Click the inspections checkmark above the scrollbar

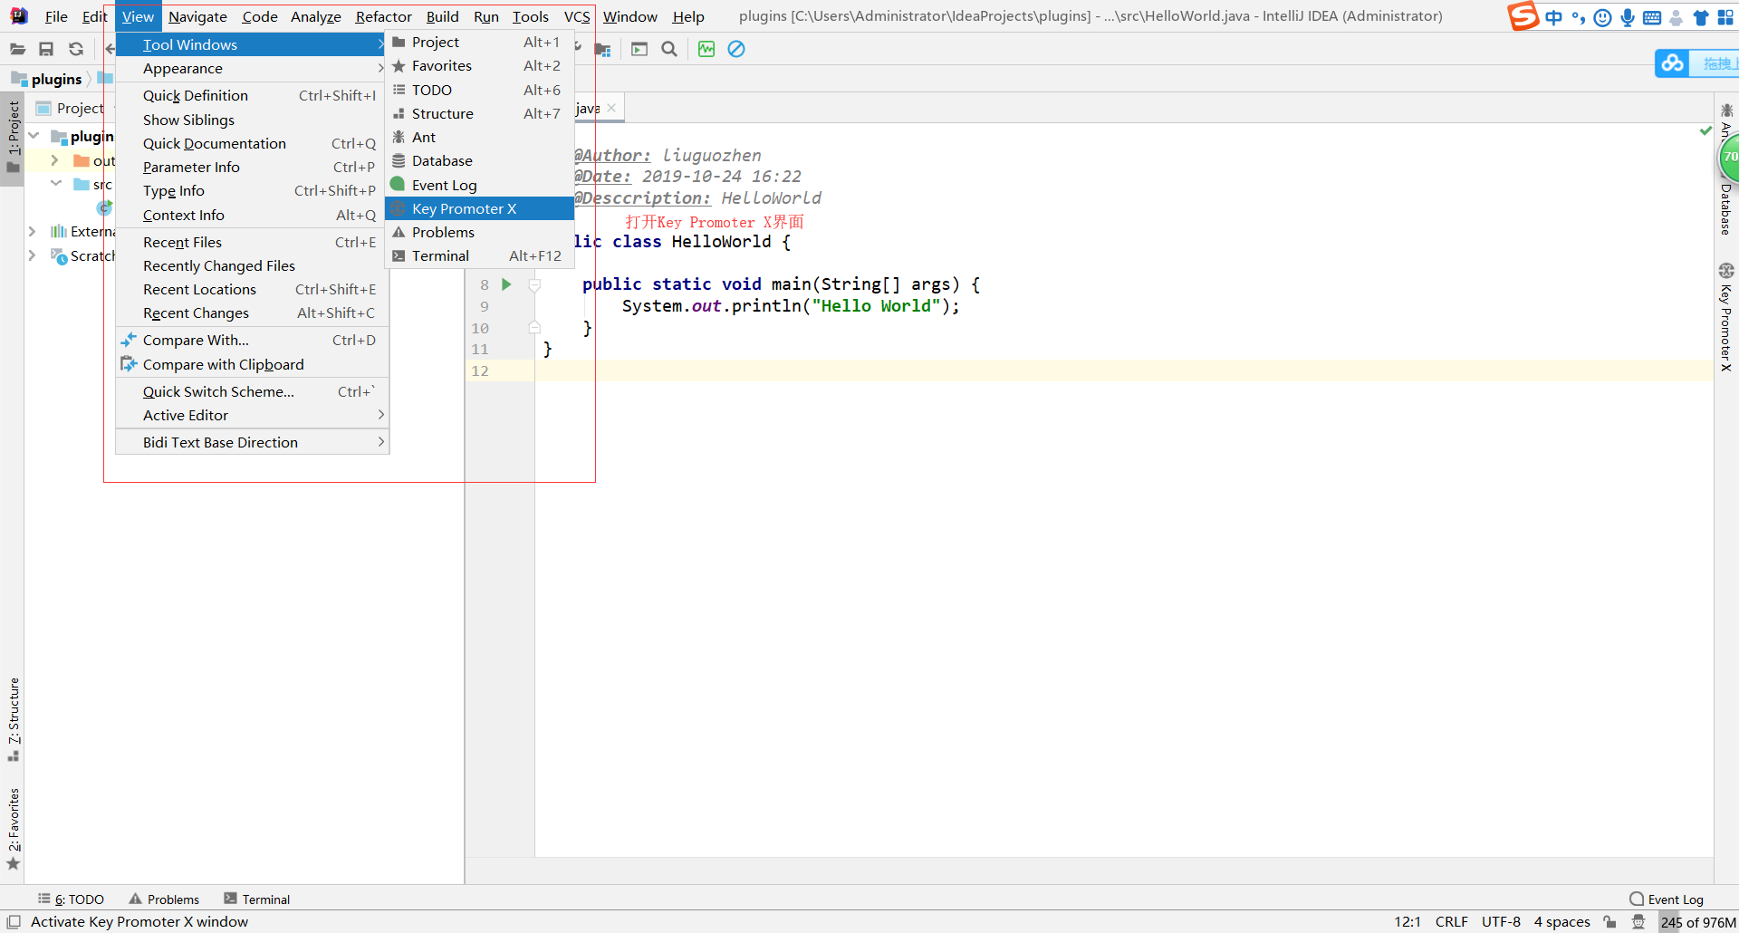[x=1705, y=130]
